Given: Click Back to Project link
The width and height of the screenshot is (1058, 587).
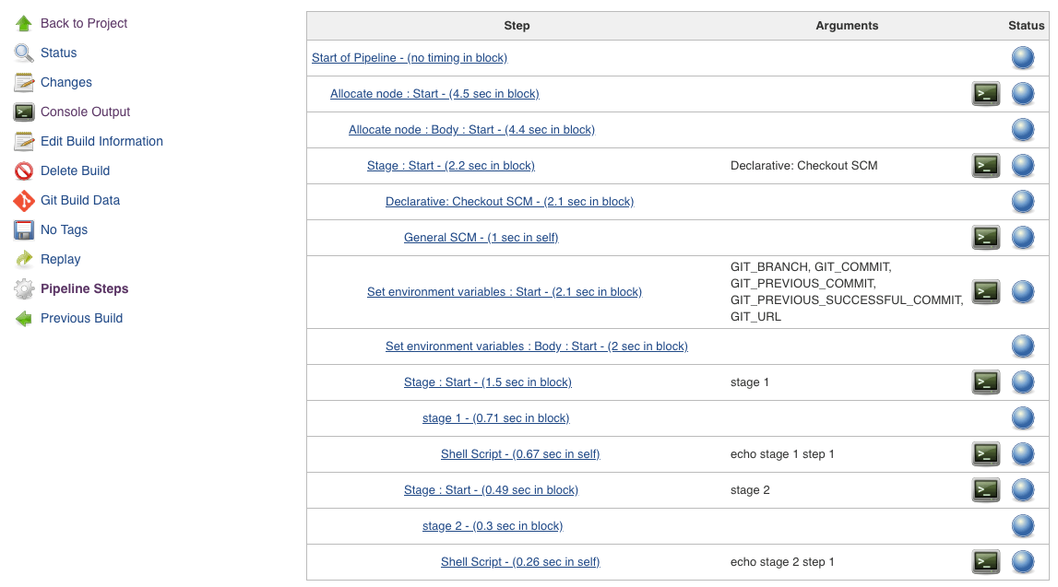Looking at the screenshot, I should (x=84, y=23).
